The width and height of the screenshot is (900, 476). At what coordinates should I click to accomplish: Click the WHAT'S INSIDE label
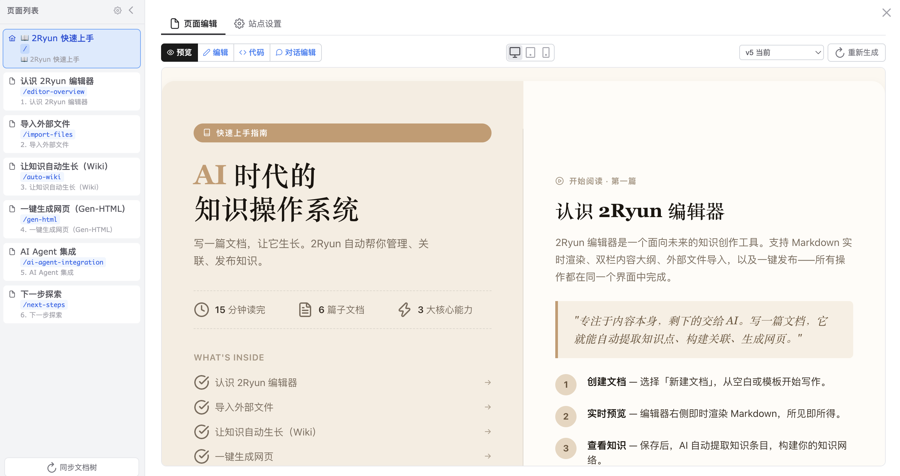229,357
